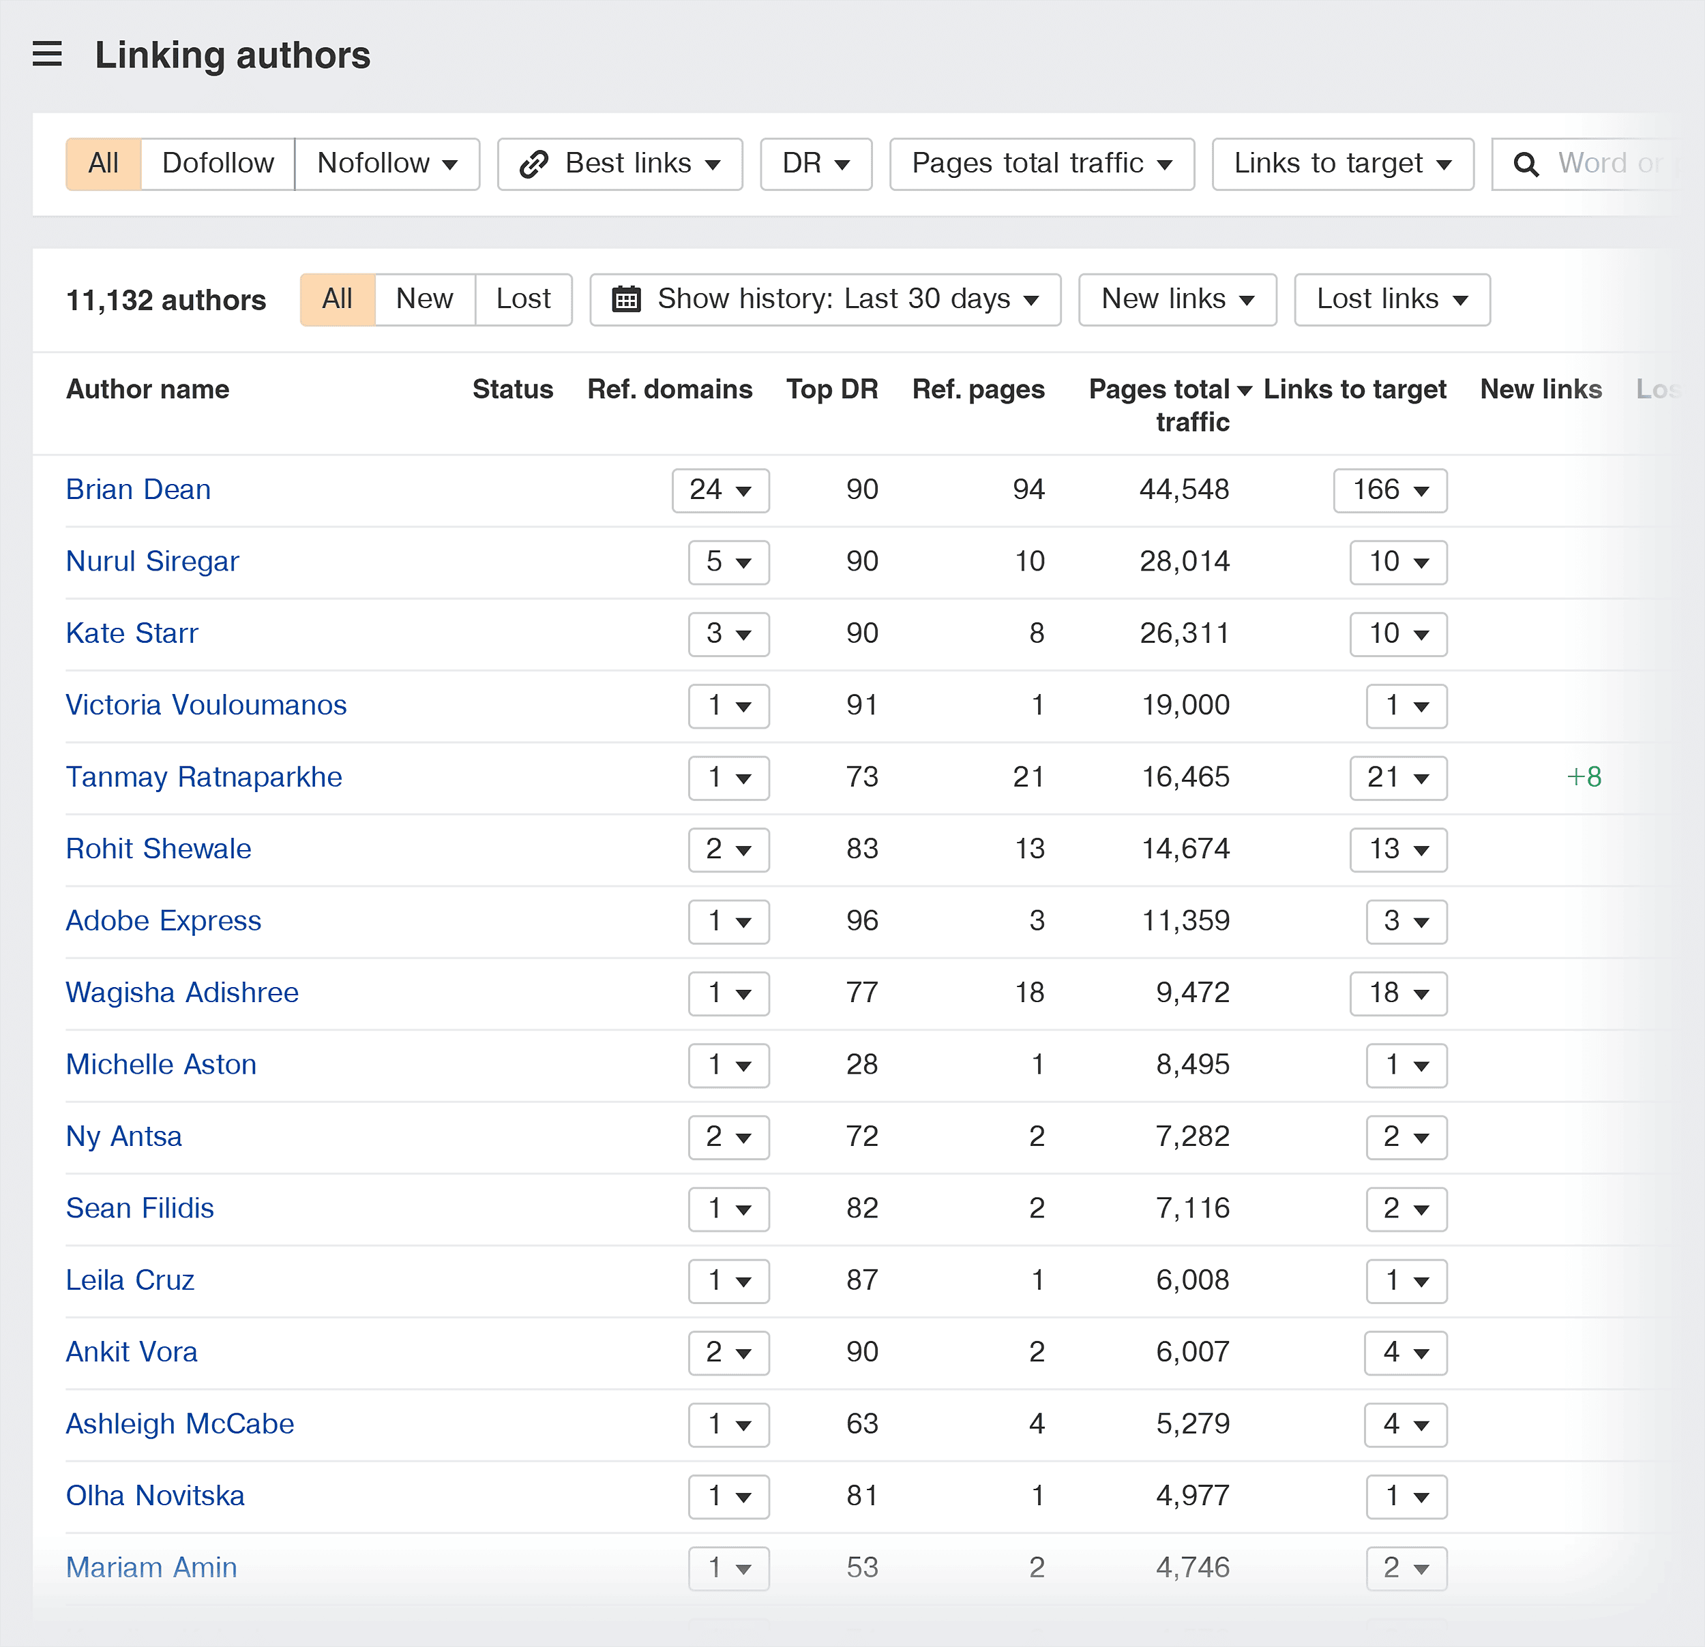The height and width of the screenshot is (1647, 1705).
Task: Click the calendar icon next to Show history
Action: pos(625,299)
